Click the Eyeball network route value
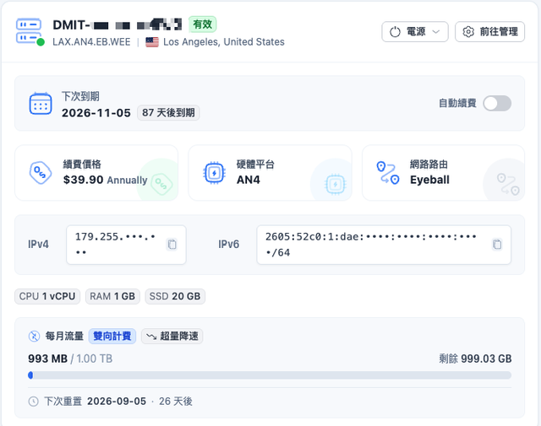 429,180
